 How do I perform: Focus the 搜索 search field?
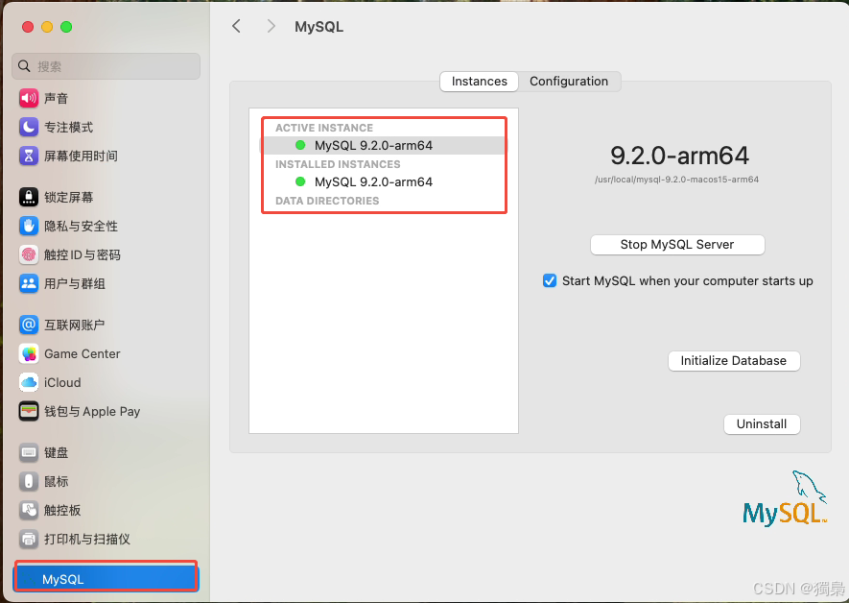click(x=106, y=66)
